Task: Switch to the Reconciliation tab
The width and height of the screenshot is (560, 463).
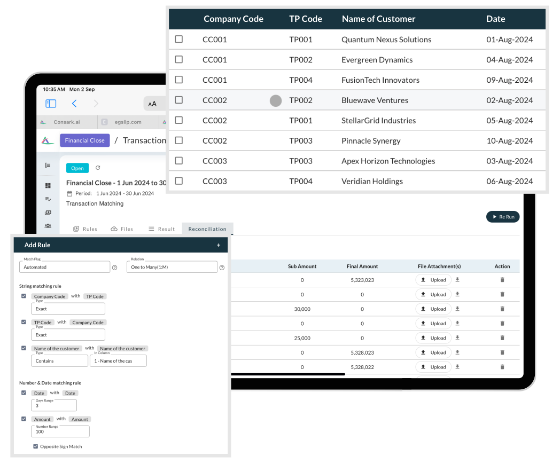Action: point(207,229)
